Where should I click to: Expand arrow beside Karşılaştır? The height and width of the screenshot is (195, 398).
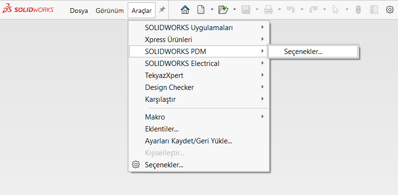tap(263, 99)
